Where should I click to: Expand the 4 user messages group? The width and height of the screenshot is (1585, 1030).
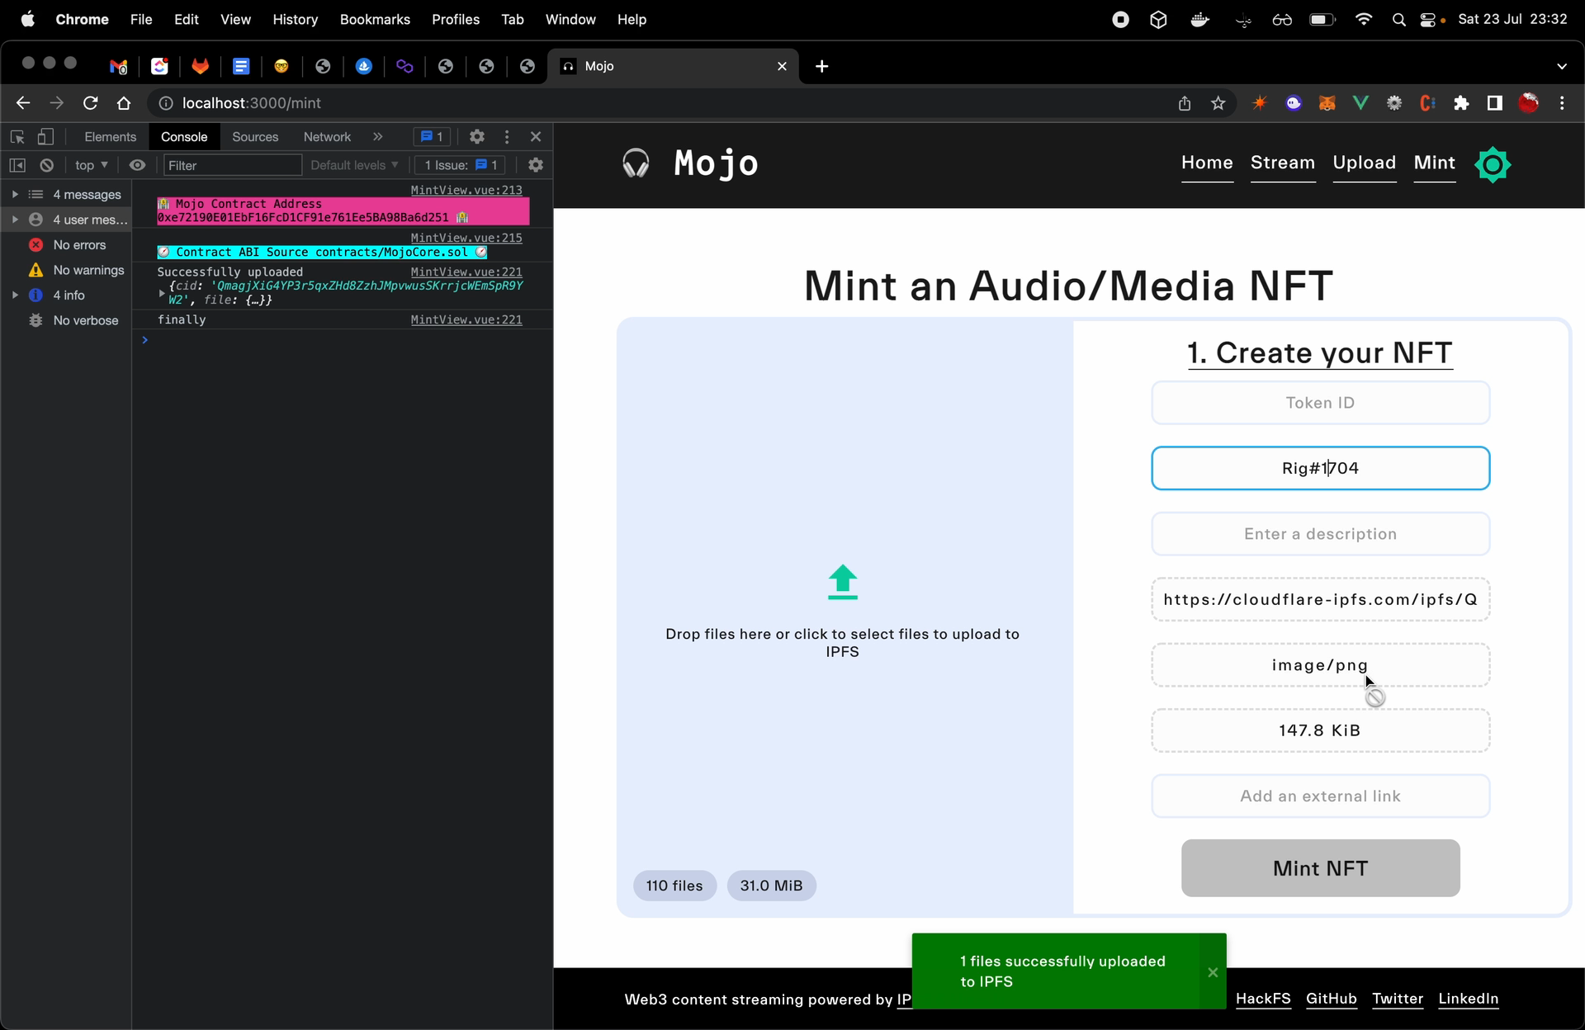(x=15, y=220)
